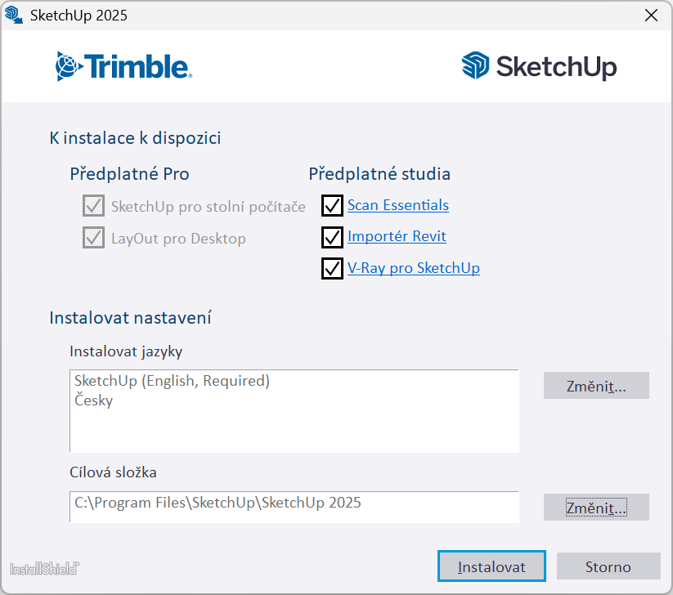Disable the V-Ray pro SketchUp checkbox
673x595 pixels.
(x=332, y=268)
